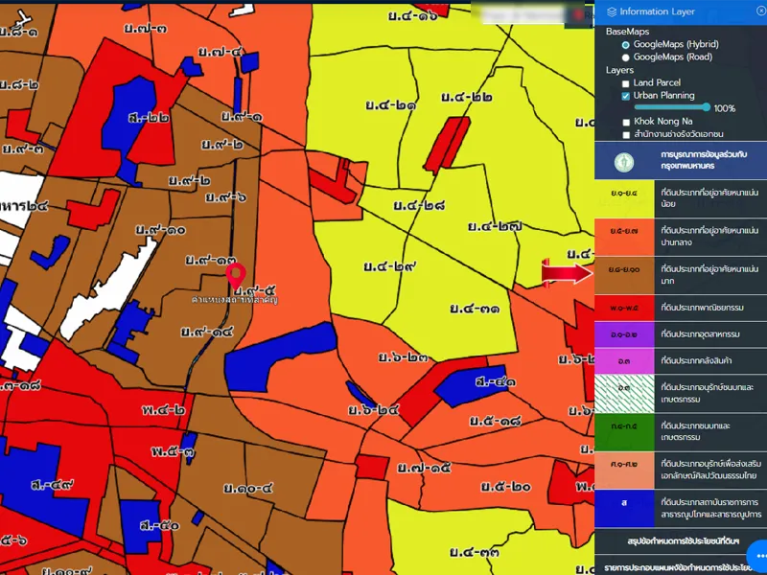Open รายการประกอบแผนผังข้อกำหนด button at bottom
The height and width of the screenshot is (575, 767).
point(671,567)
